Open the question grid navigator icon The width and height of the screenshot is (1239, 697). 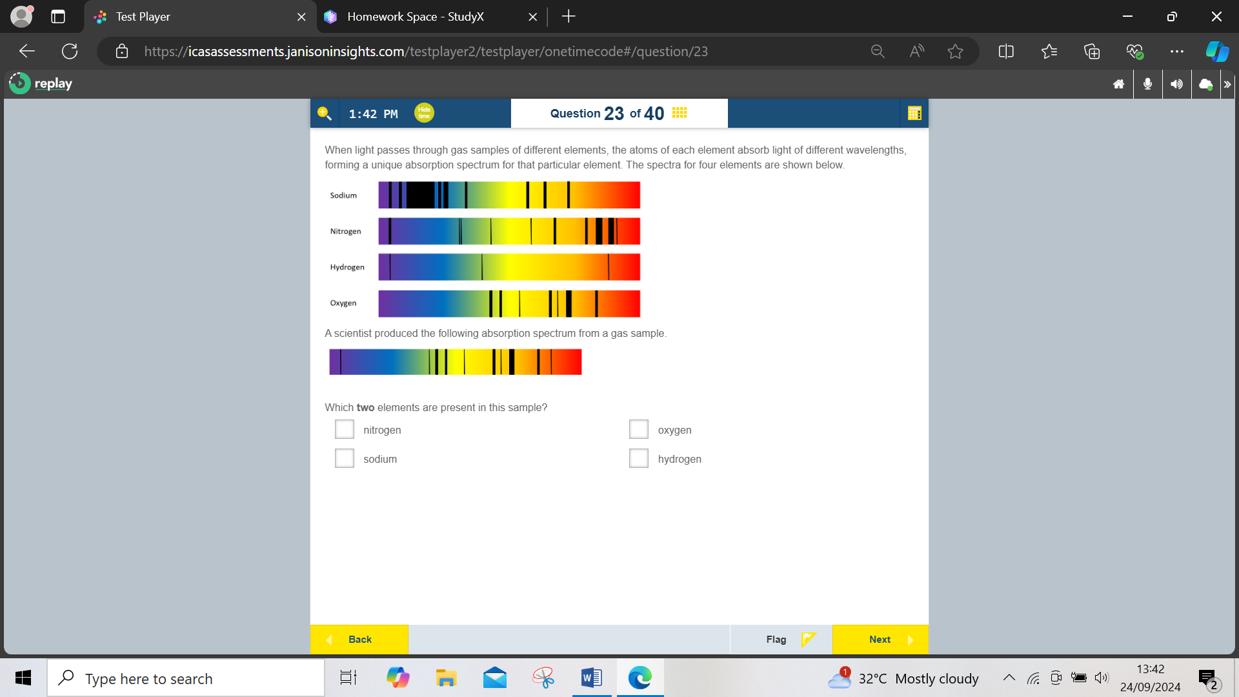pyautogui.click(x=680, y=113)
